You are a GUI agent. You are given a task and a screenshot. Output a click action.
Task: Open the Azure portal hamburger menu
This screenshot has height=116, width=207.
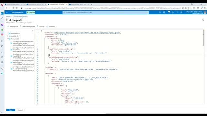[x=7, y=12]
